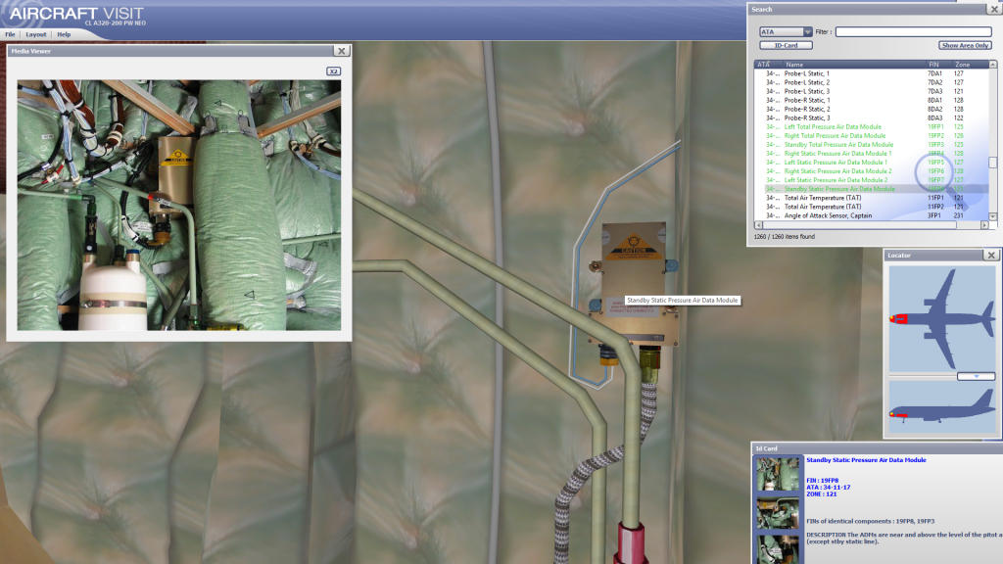Close the Search panel

click(x=995, y=9)
